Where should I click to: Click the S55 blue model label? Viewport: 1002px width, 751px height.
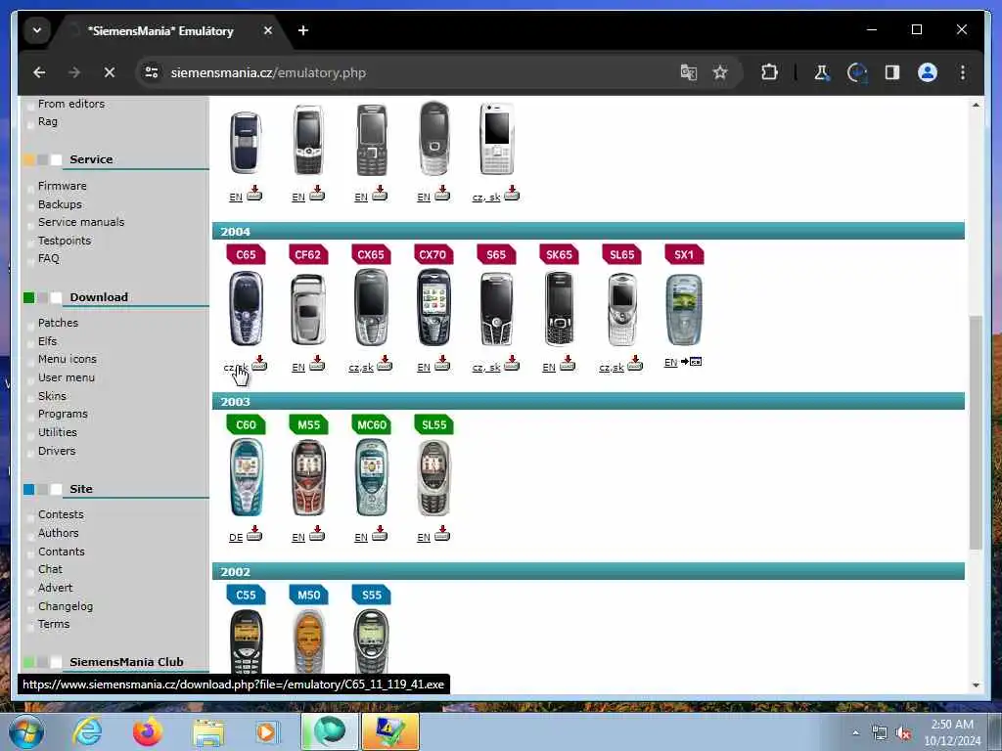(x=371, y=596)
